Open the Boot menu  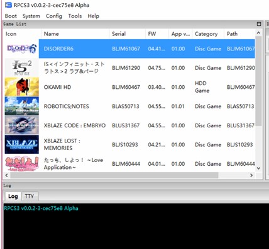(x=11, y=16)
